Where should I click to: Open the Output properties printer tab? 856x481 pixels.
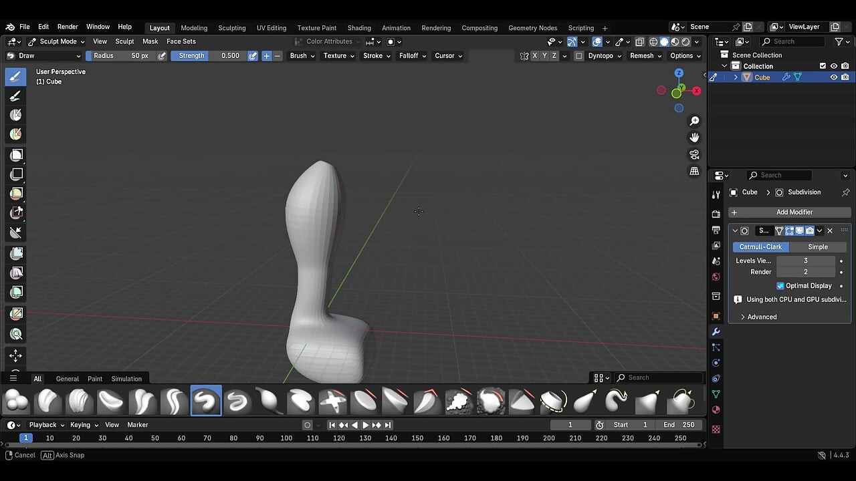click(x=716, y=230)
